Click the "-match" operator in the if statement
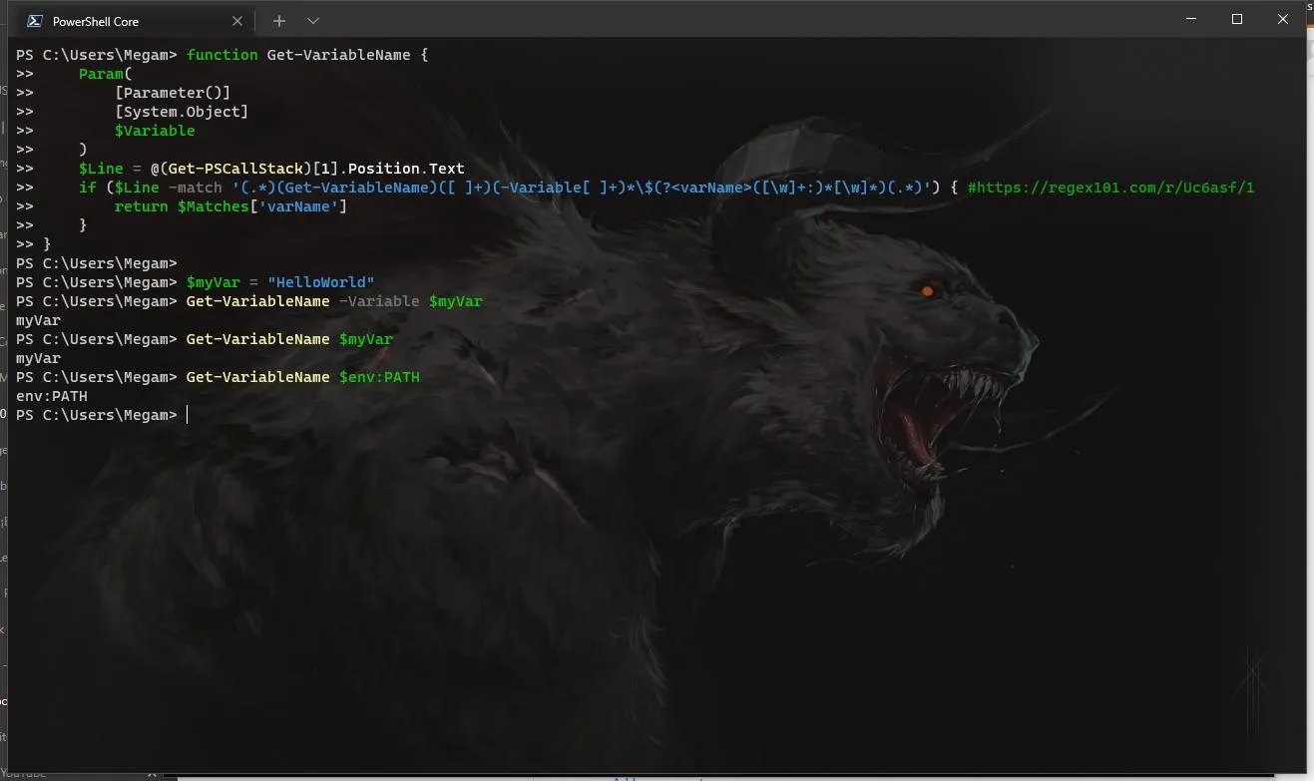Screen dimensions: 1314x781 [x=196, y=188]
